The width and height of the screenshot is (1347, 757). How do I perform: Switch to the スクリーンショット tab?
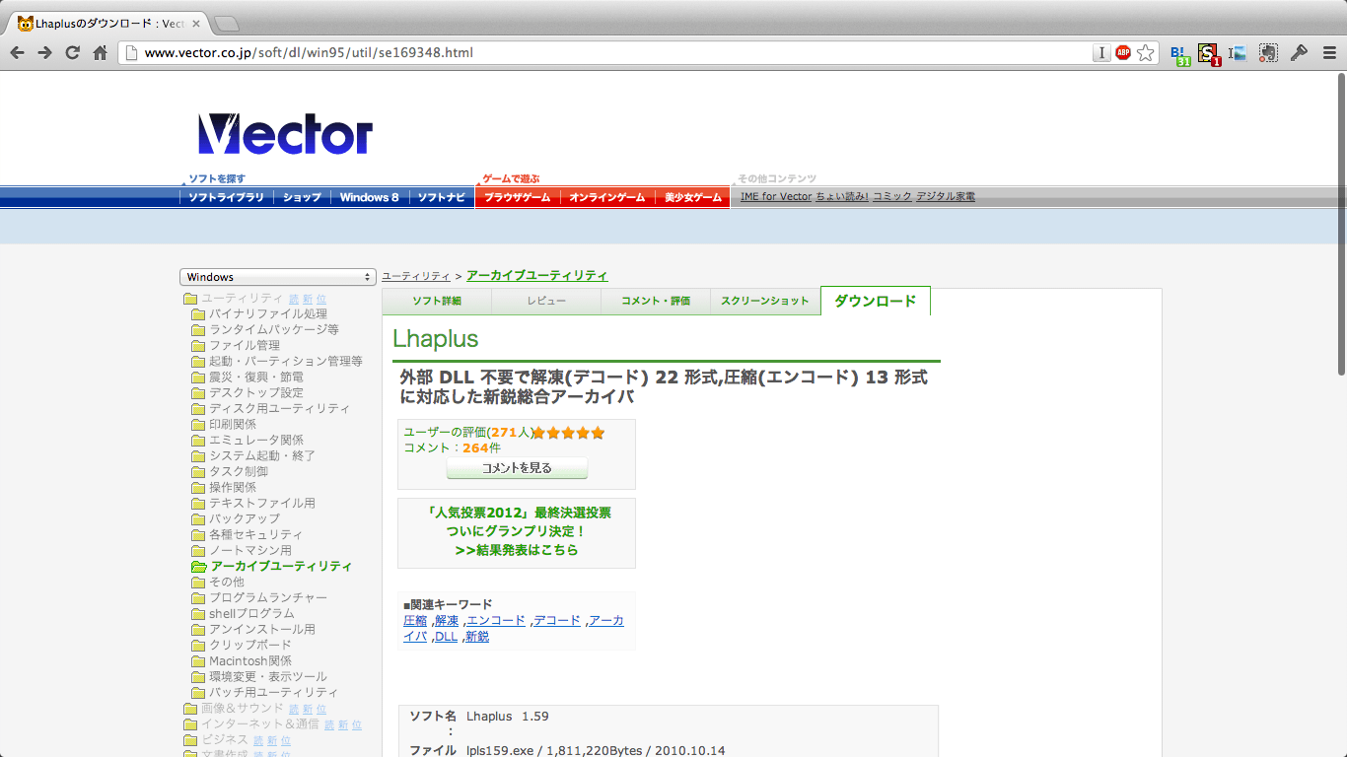tap(765, 301)
